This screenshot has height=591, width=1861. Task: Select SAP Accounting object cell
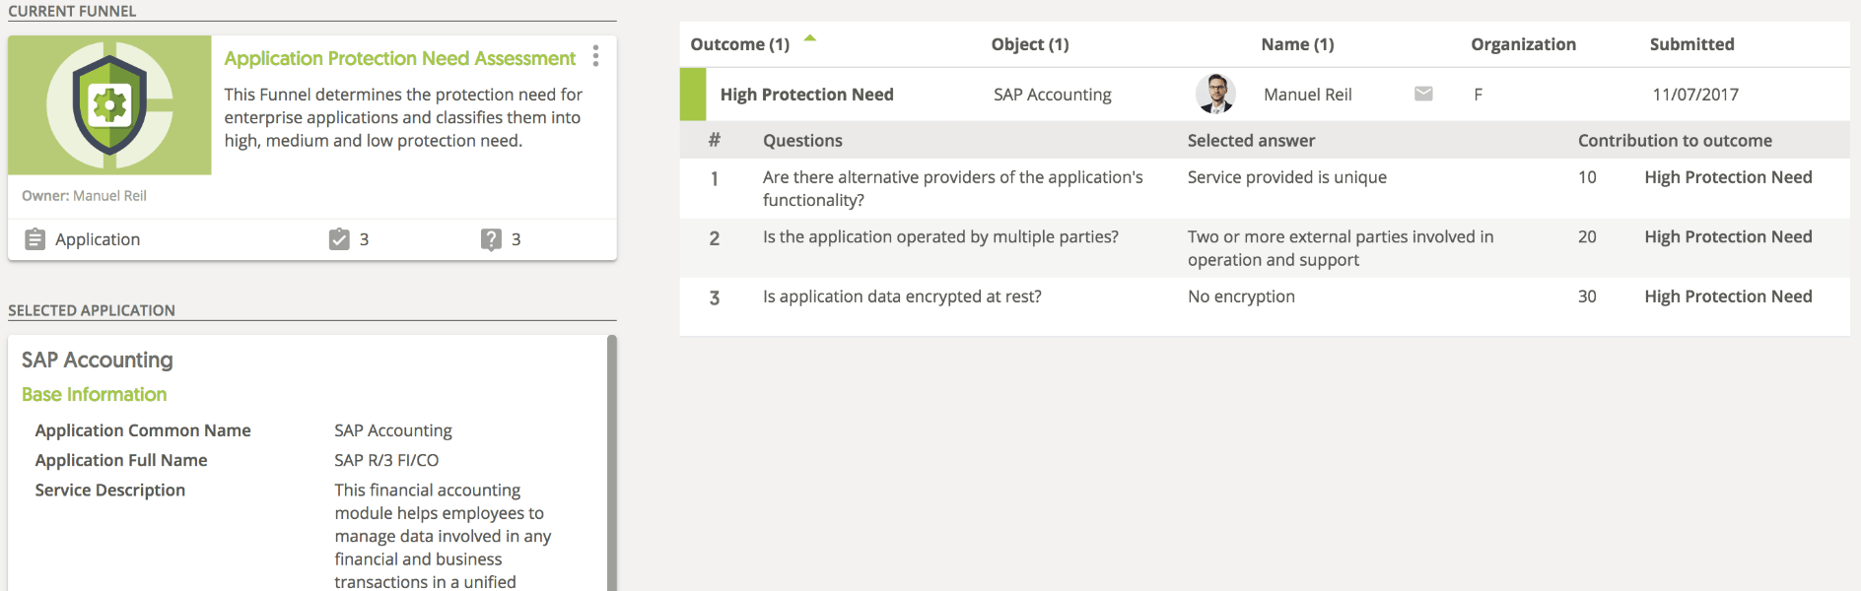pos(1052,95)
